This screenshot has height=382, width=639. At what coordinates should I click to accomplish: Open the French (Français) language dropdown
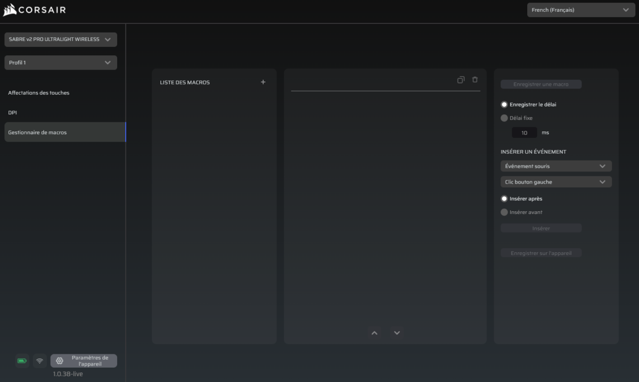[x=581, y=10]
